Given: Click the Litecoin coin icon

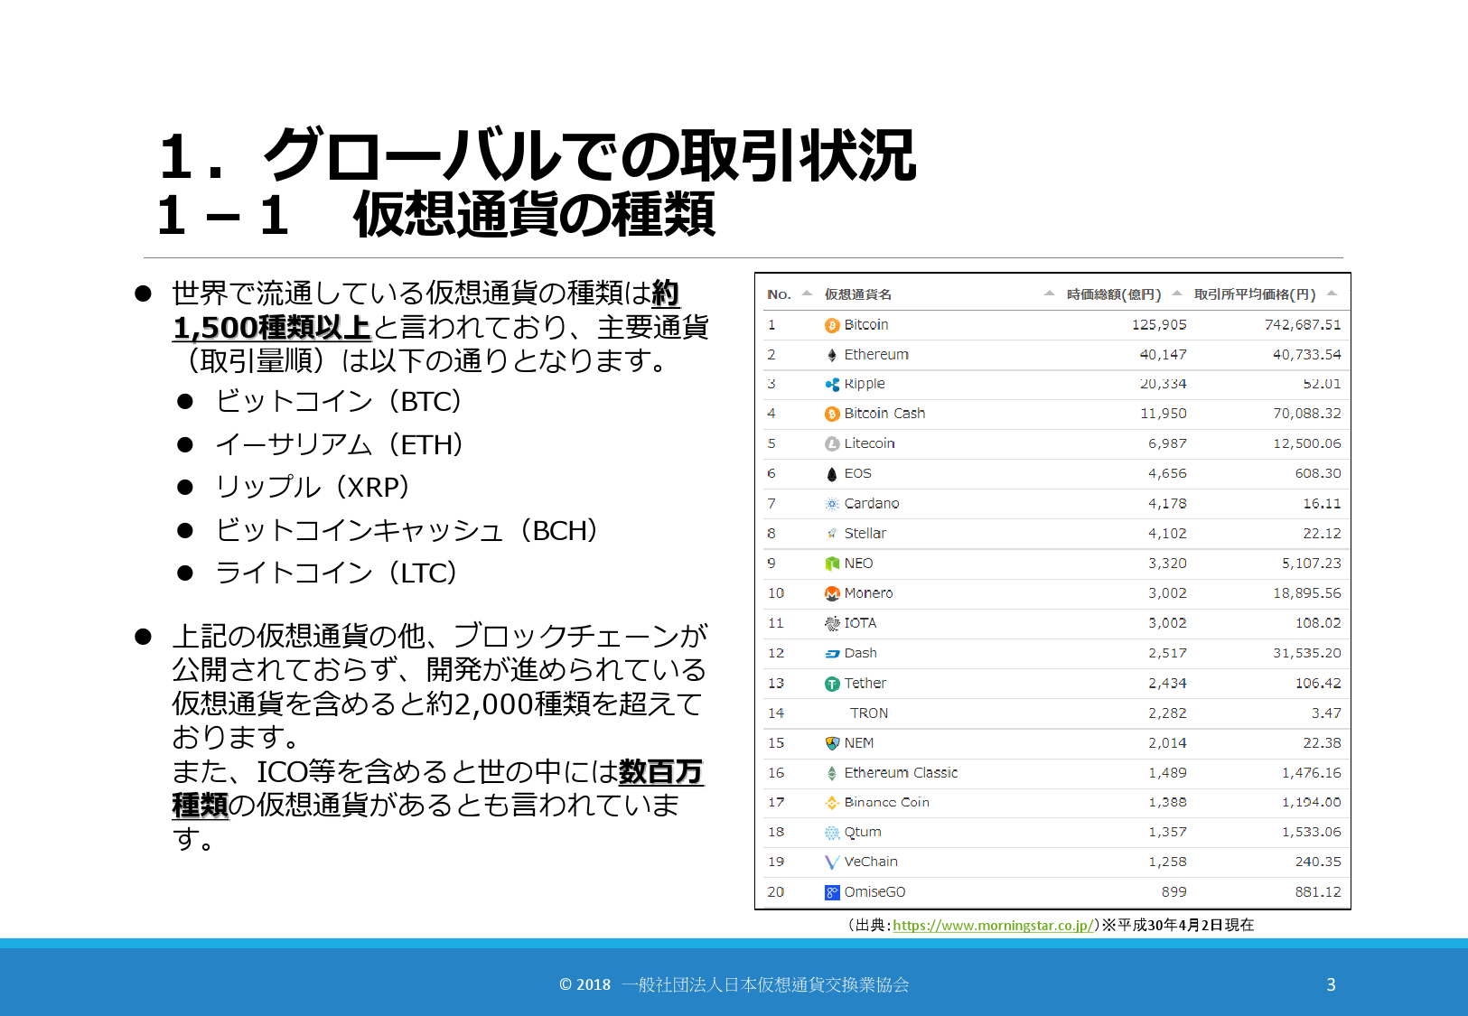Looking at the screenshot, I should coord(832,443).
